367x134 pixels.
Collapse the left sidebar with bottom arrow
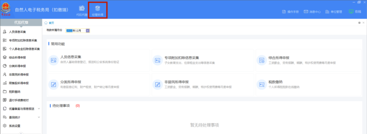pos(21,133)
